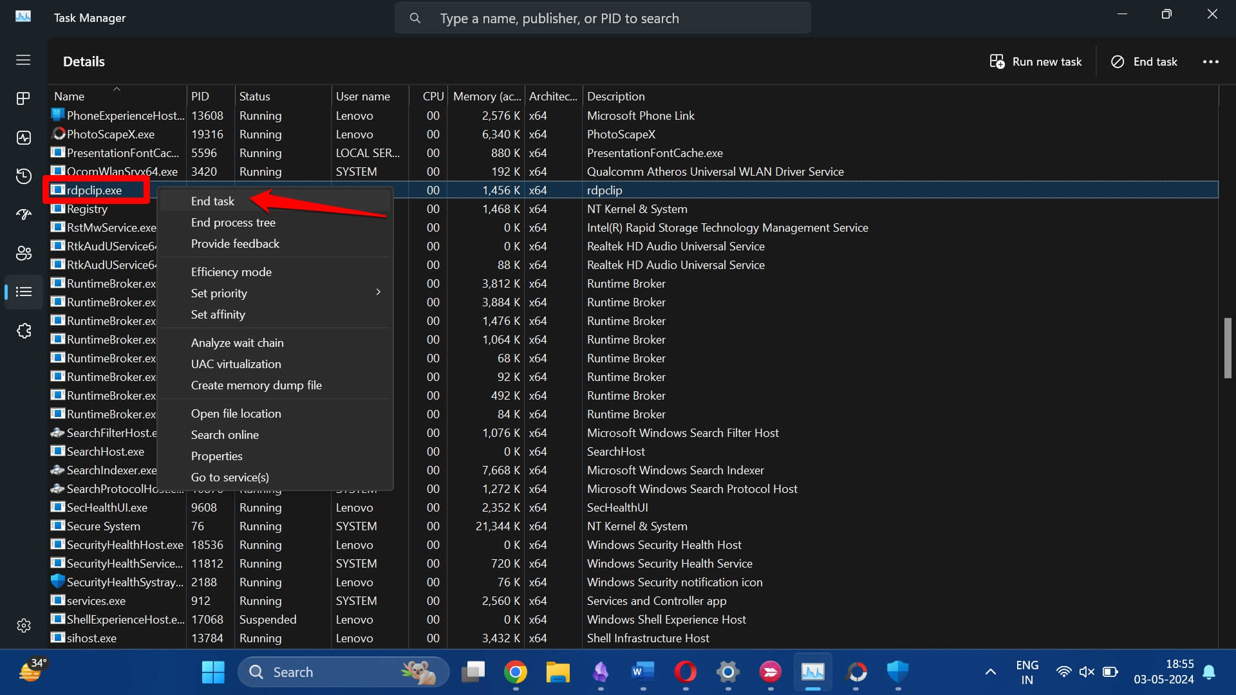The width and height of the screenshot is (1236, 695).
Task: Open the three-dot more options menu
Action: coord(1210,62)
